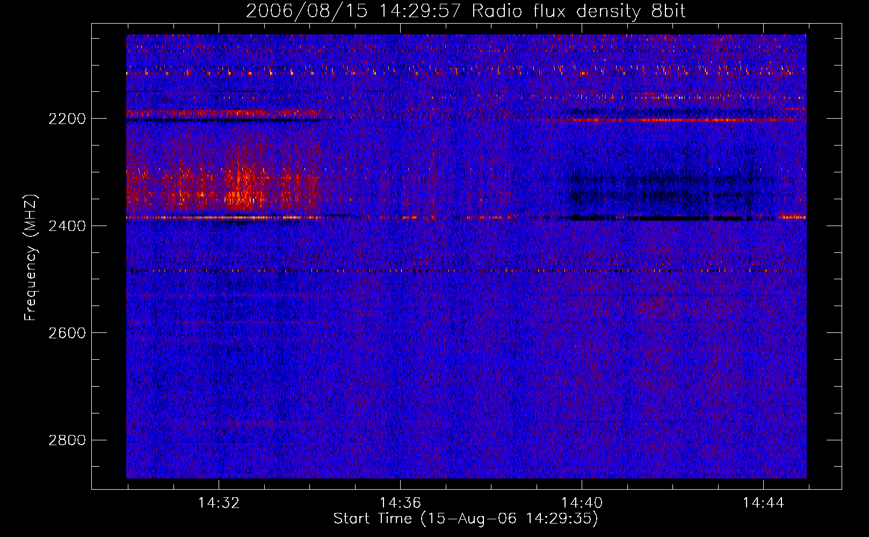869x537 pixels.
Task: Click the 14:32 time tick label
Action: pyautogui.click(x=219, y=503)
